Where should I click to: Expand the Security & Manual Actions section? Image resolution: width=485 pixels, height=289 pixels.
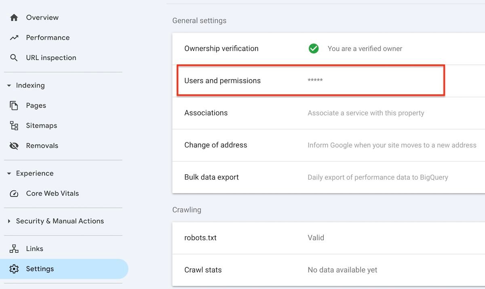tap(9, 221)
